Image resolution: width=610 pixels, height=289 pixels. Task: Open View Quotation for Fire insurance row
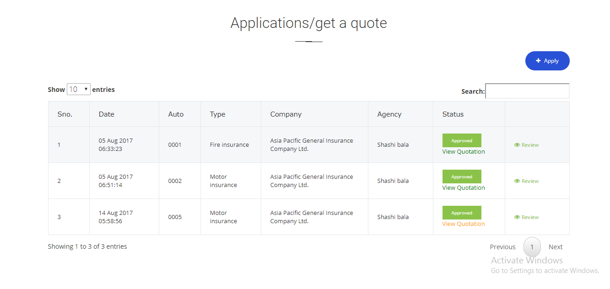click(464, 152)
